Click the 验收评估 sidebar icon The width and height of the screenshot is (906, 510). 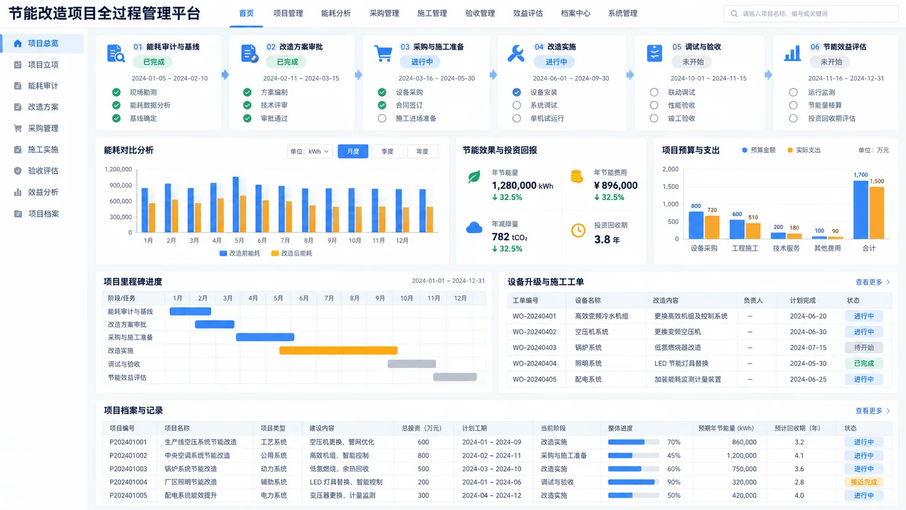(18, 171)
